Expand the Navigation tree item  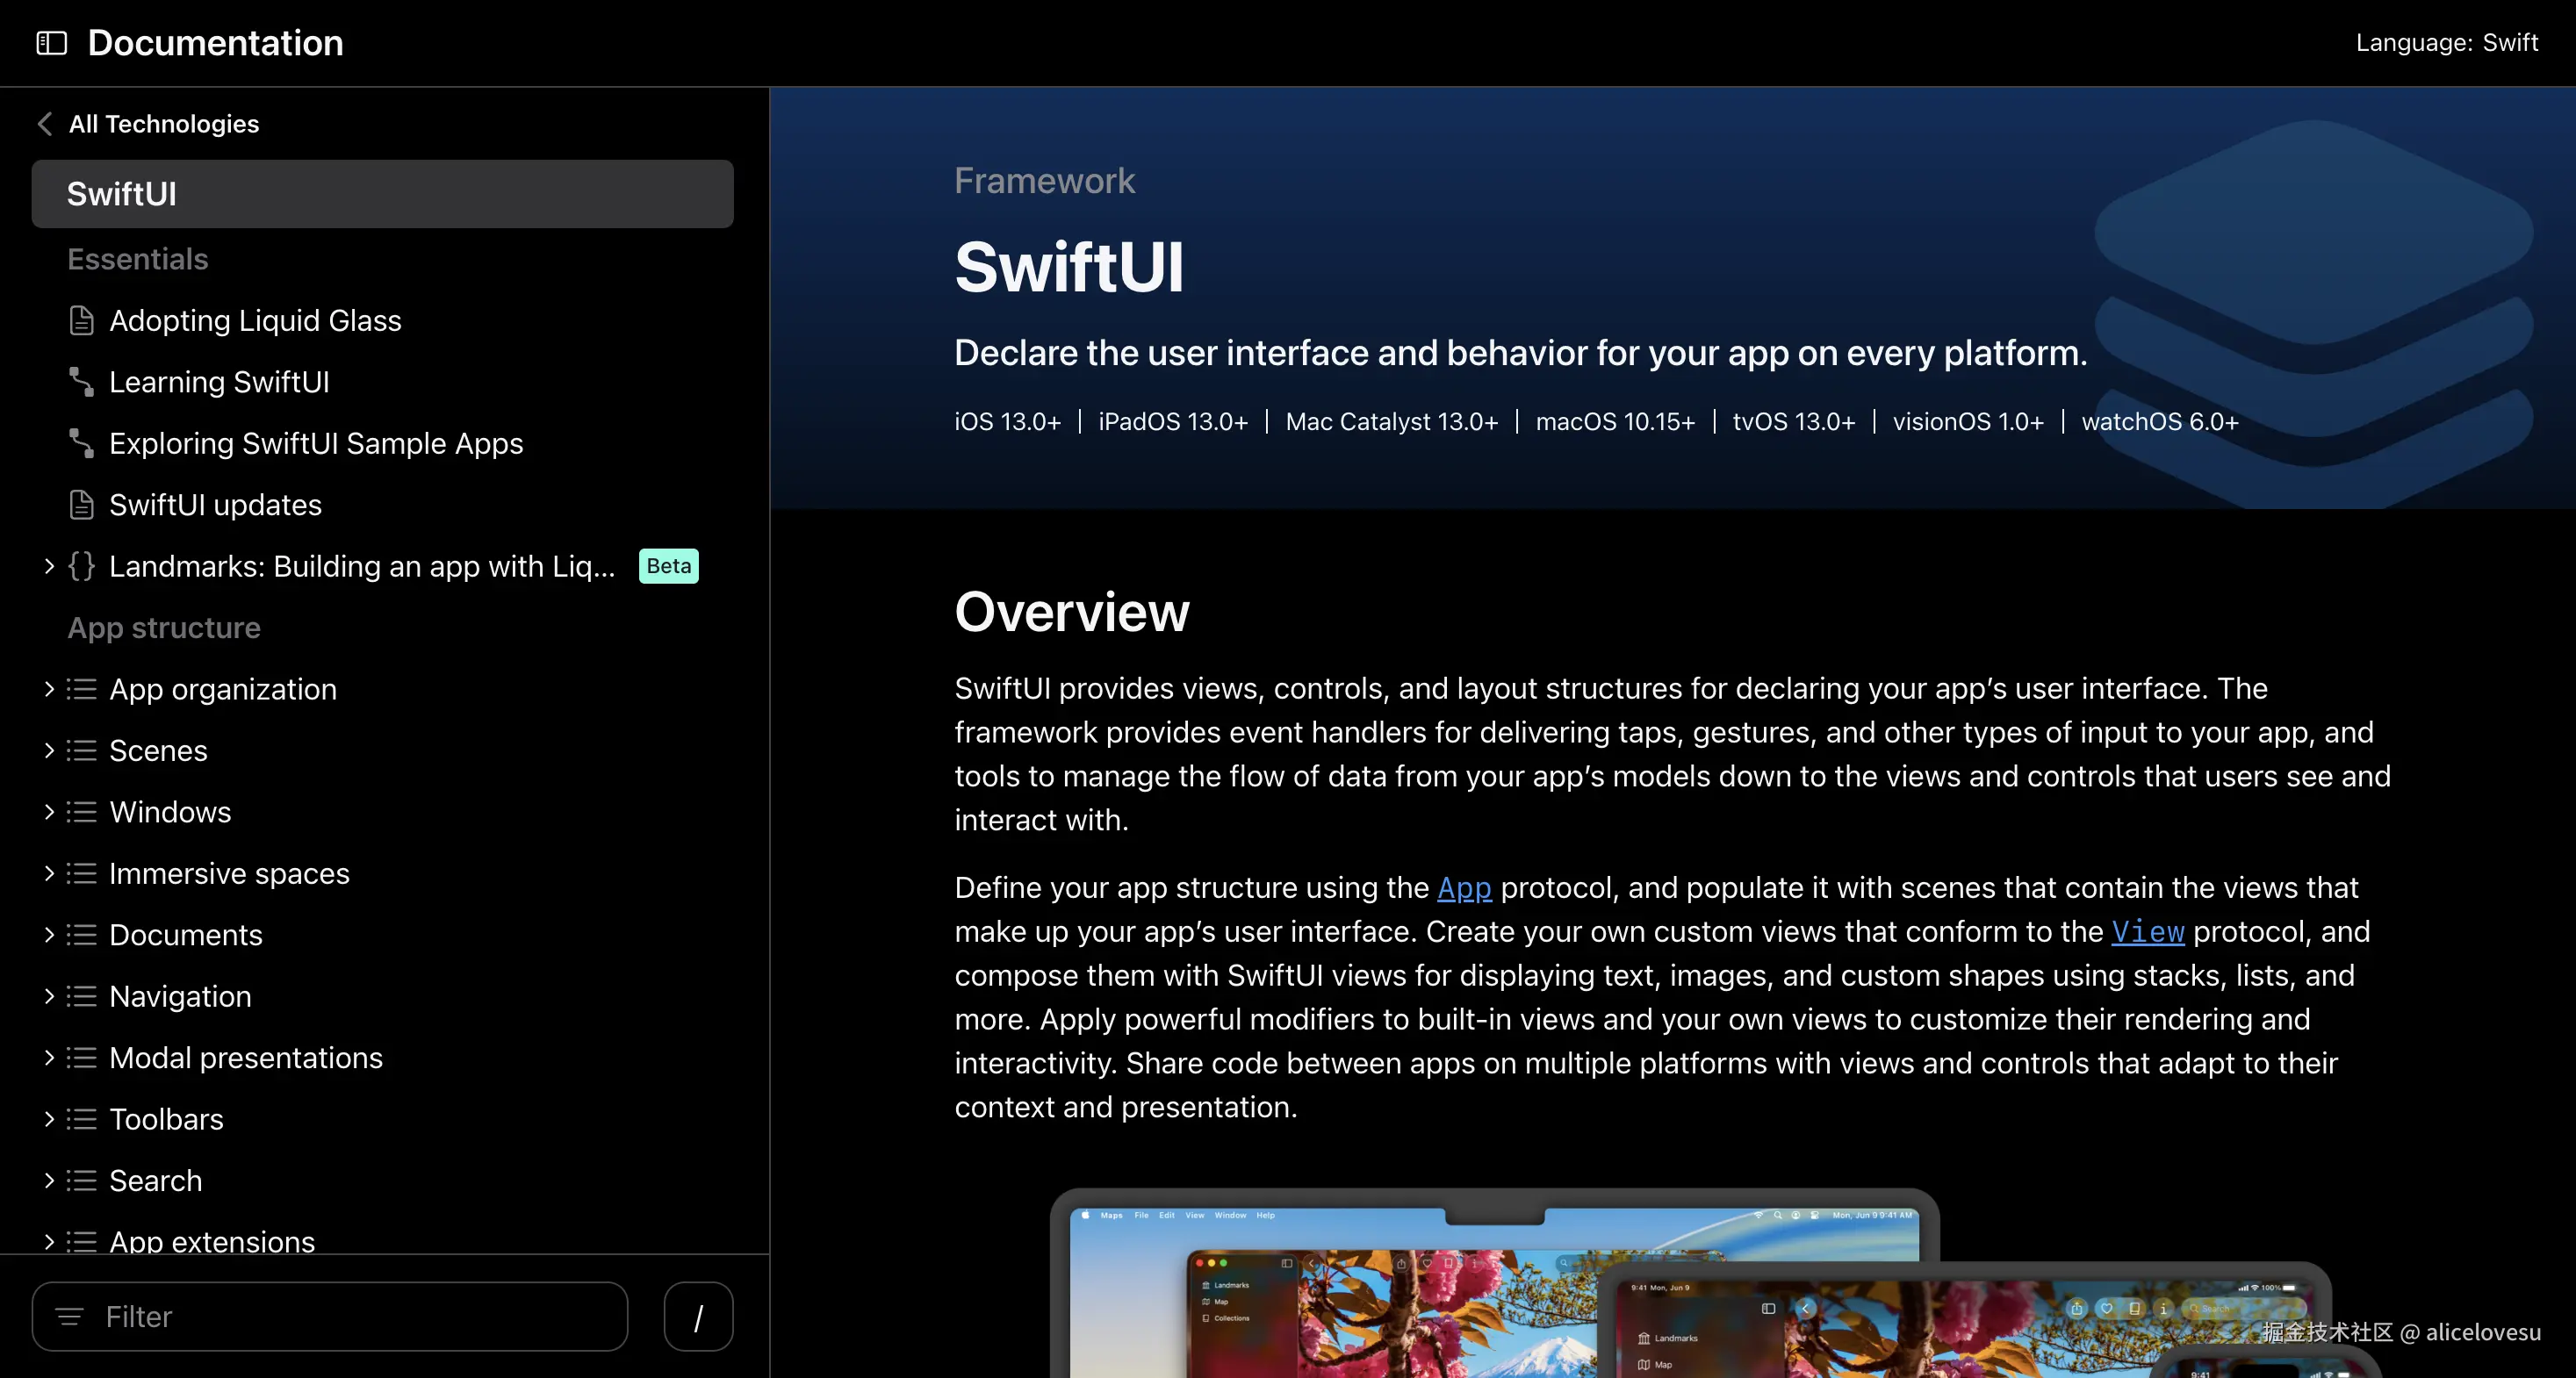49,996
